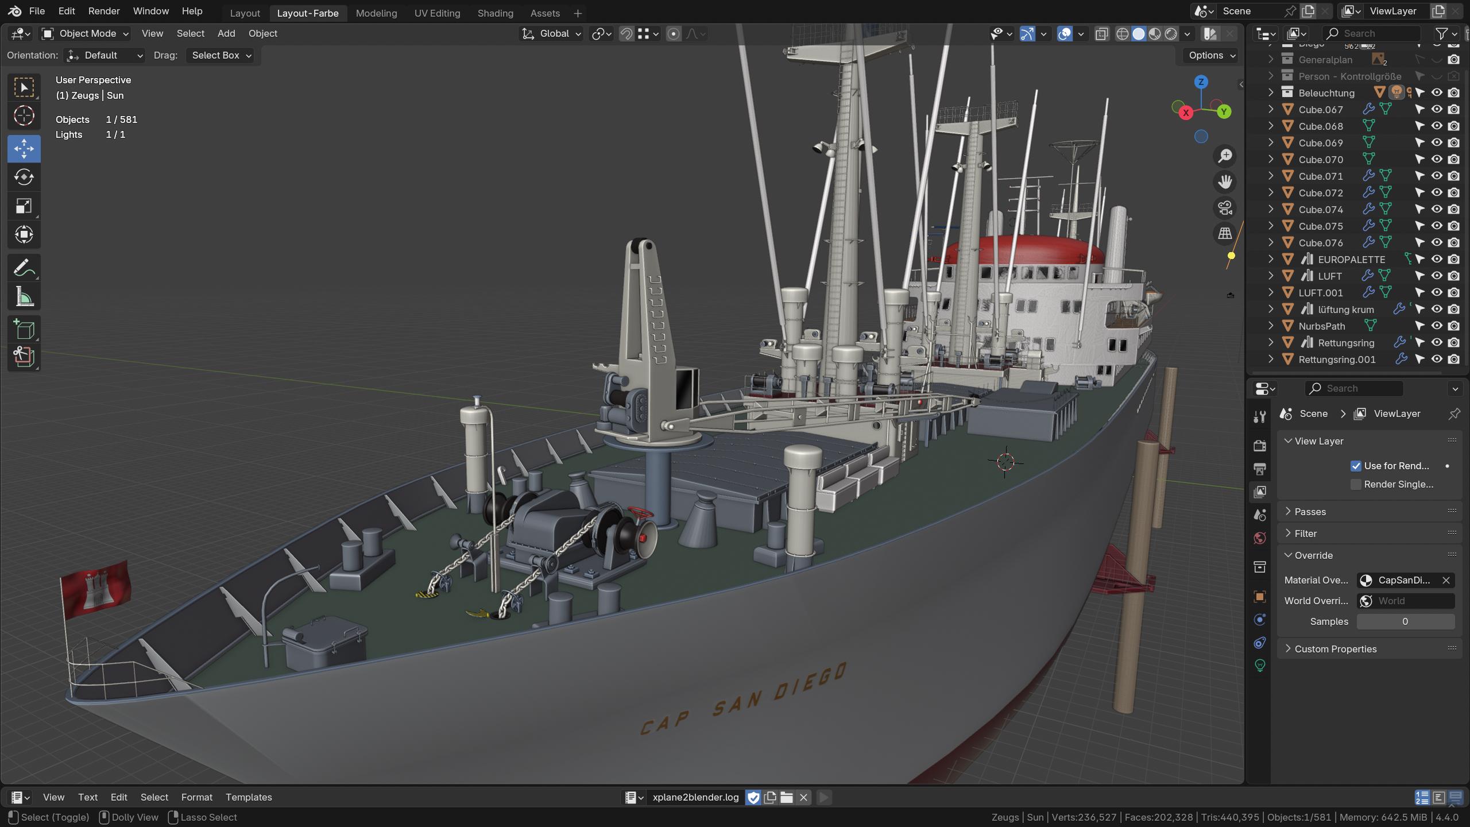Toggle Use for Rendering checkbox
The image size is (1470, 827).
click(x=1356, y=466)
